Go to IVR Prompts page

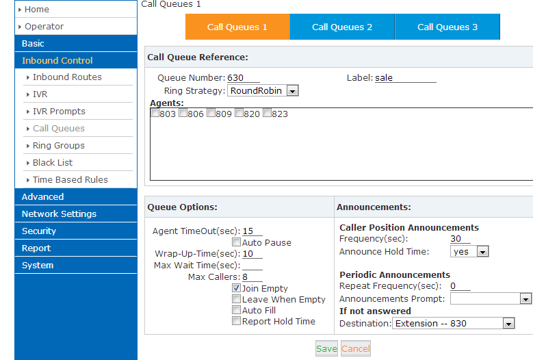[59, 111]
